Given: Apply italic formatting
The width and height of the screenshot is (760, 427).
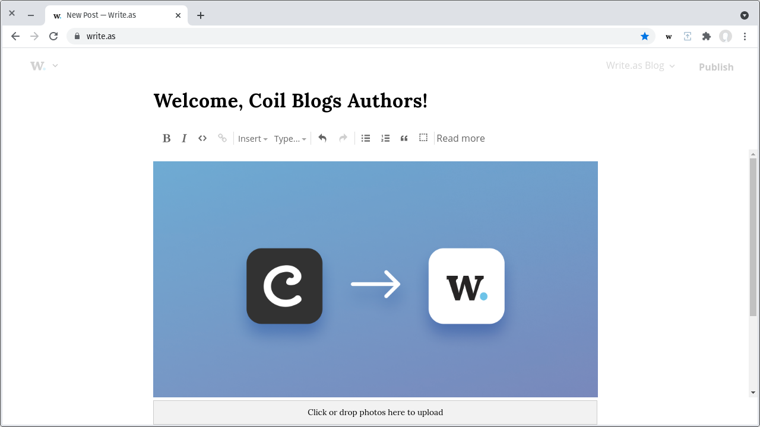Looking at the screenshot, I should pos(184,138).
